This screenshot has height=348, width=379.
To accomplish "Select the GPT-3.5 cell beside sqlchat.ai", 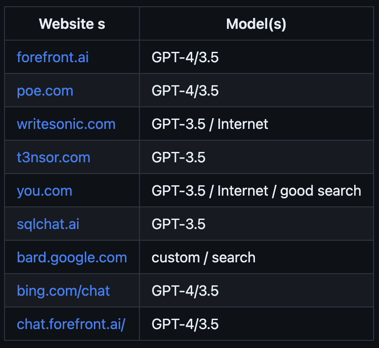I will pos(179,224).
